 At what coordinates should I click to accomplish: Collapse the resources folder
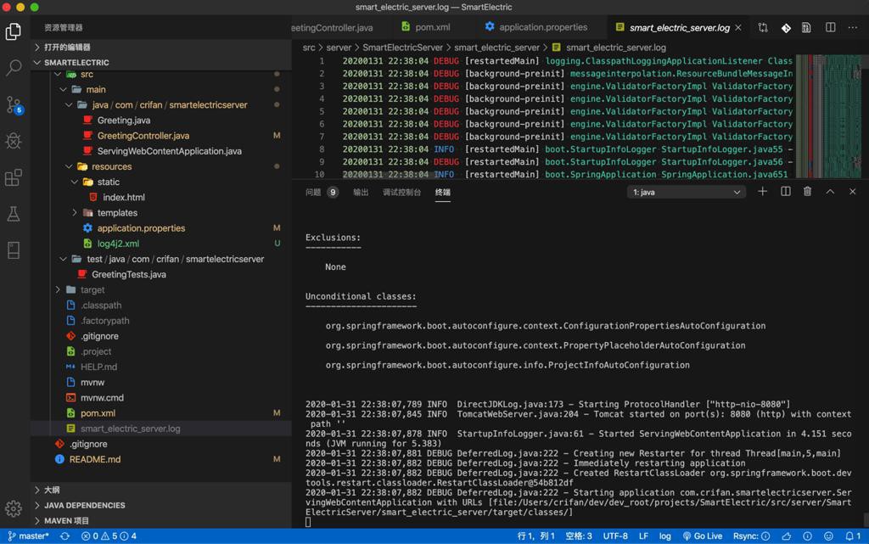pos(110,166)
